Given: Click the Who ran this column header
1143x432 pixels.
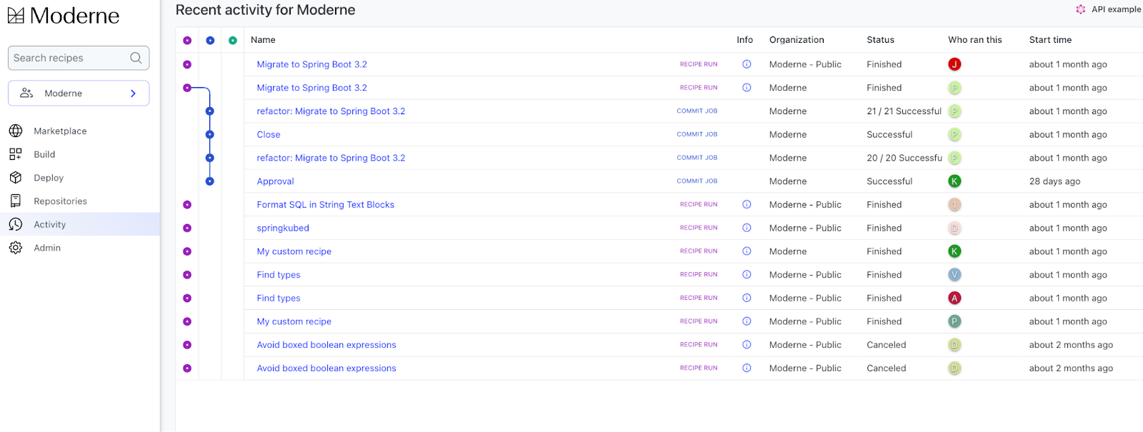Looking at the screenshot, I should click(x=975, y=40).
